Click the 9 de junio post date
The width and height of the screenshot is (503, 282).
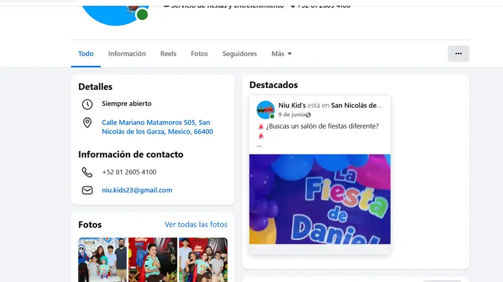(x=292, y=114)
